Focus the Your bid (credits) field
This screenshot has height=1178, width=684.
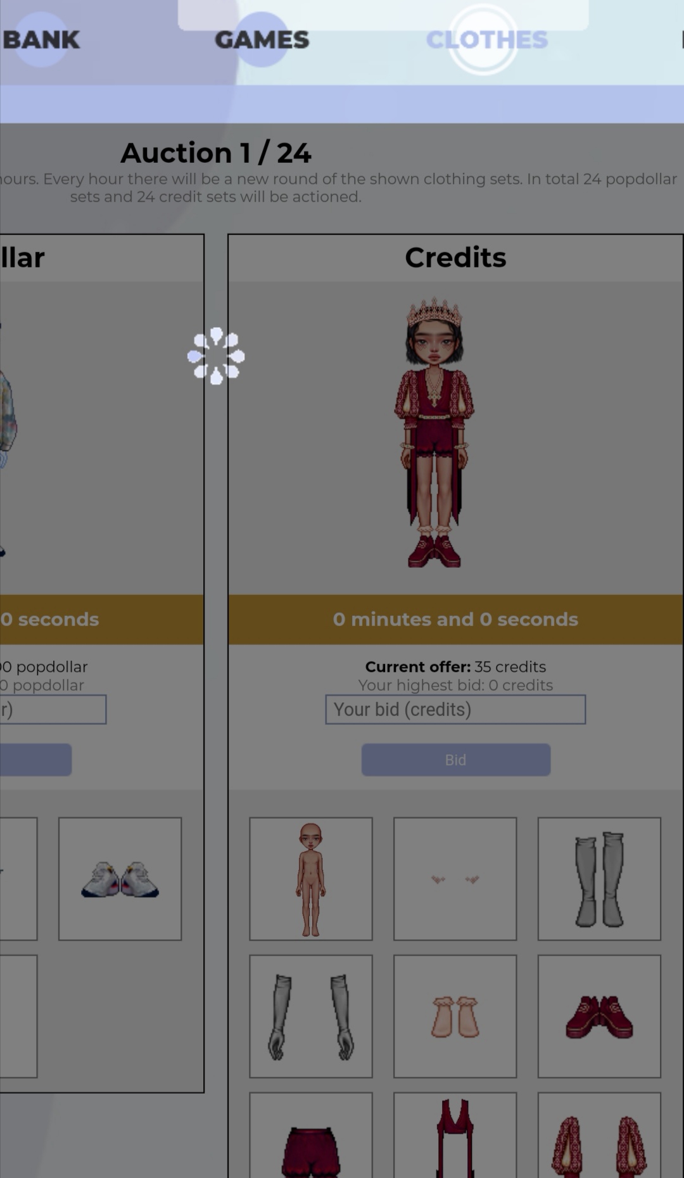[455, 710]
